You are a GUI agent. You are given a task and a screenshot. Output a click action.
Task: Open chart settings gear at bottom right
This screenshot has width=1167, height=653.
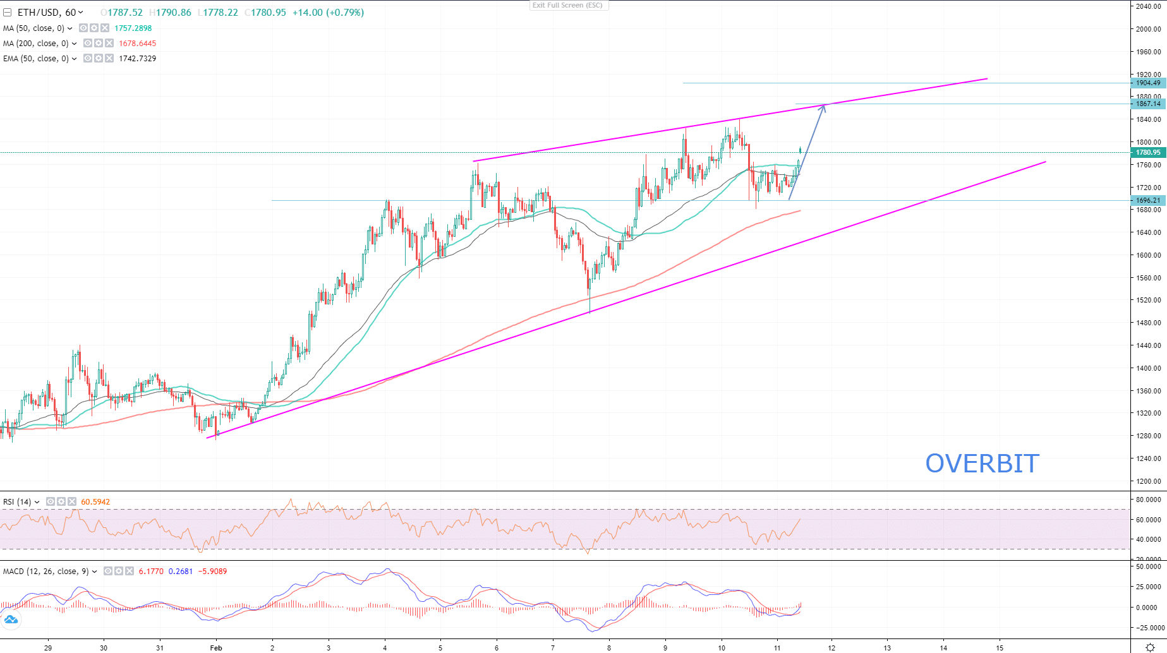pos(1151,647)
